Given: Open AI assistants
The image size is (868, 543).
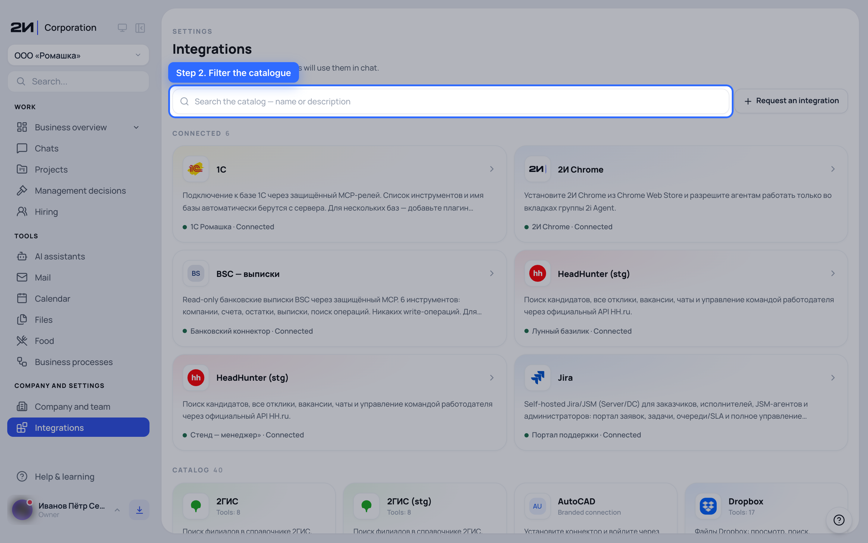Looking at the screenshot, I should coord(78,256).
